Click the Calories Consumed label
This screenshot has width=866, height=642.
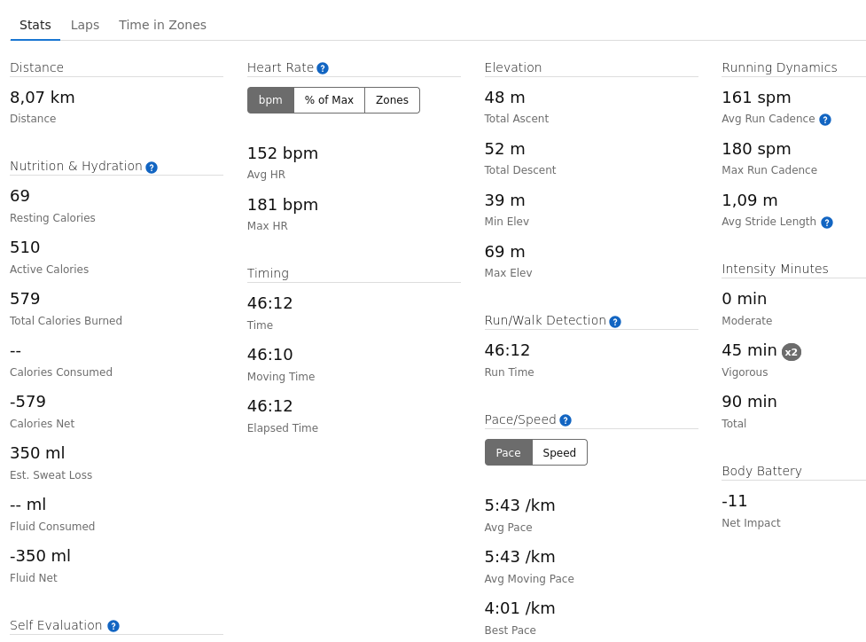click(61, 372)
